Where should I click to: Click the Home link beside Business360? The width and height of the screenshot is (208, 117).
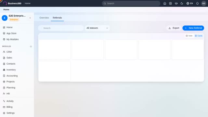pyautogui.click(x=28, y=3)
